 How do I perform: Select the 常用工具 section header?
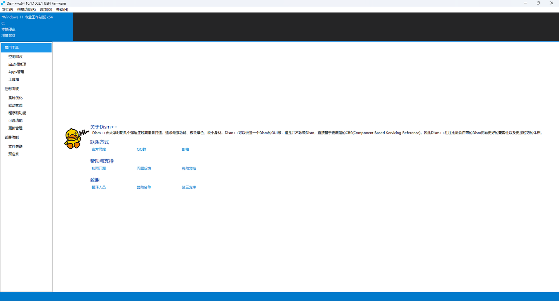tap(26, 48)
